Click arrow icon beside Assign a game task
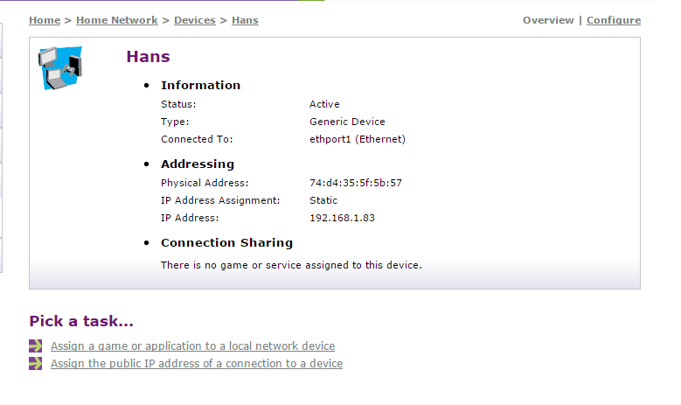Viewport: 681px width, 405px height. pyautogui.click(x=35, y=346)
